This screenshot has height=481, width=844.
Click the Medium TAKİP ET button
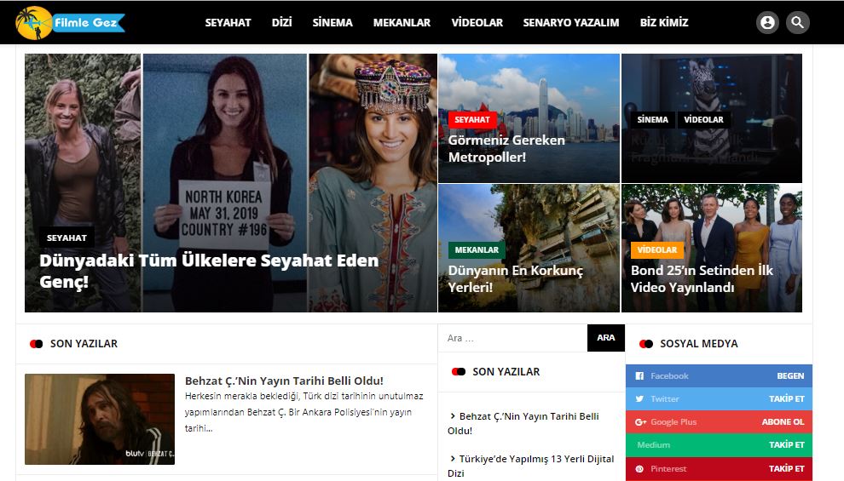(786, 445)
